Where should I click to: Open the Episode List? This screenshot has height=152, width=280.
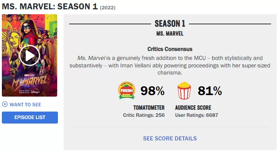click(x=30, y=118)
